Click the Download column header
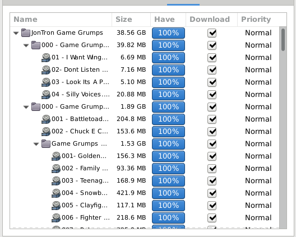 [211, 20]
